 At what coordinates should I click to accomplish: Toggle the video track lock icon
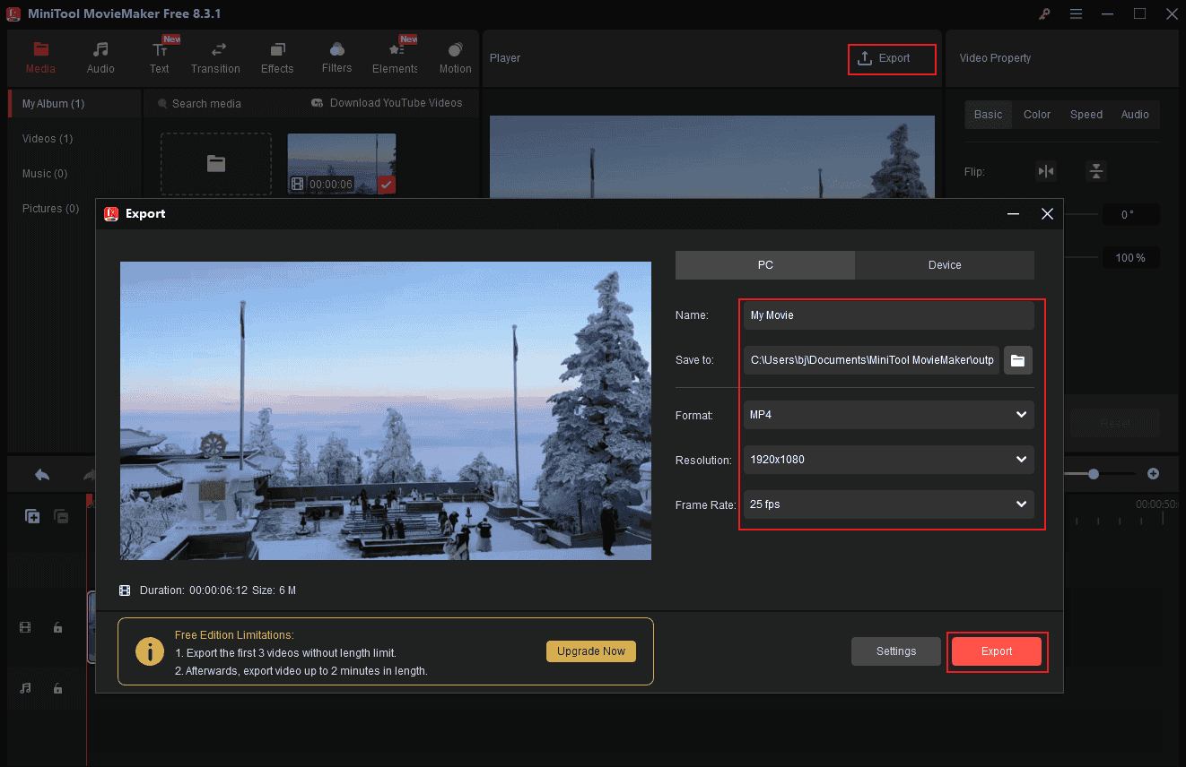pyautogui.click(x=57, y=627)
